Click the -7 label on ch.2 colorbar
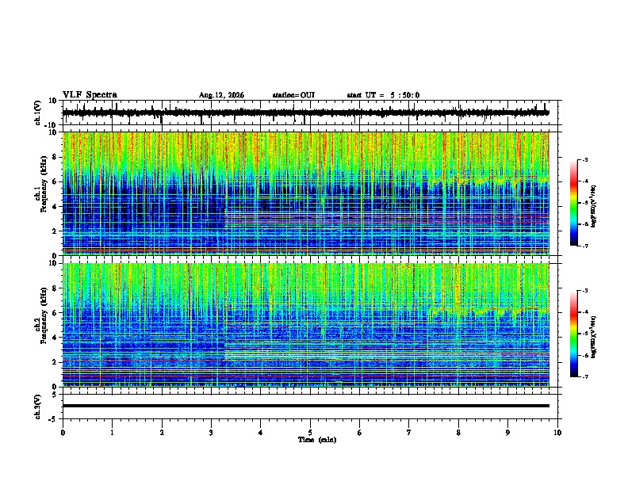The width and height of the screenshot is (628, 485). click(x=585, y=377)
